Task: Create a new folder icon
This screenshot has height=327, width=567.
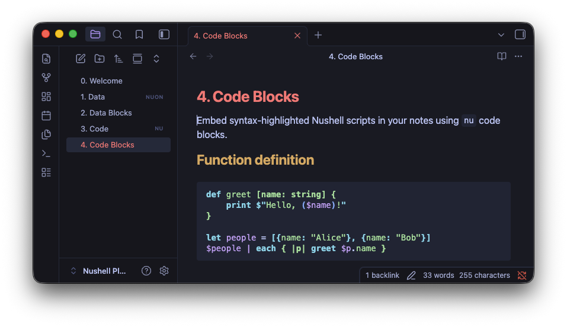Action: coord(100,59)
